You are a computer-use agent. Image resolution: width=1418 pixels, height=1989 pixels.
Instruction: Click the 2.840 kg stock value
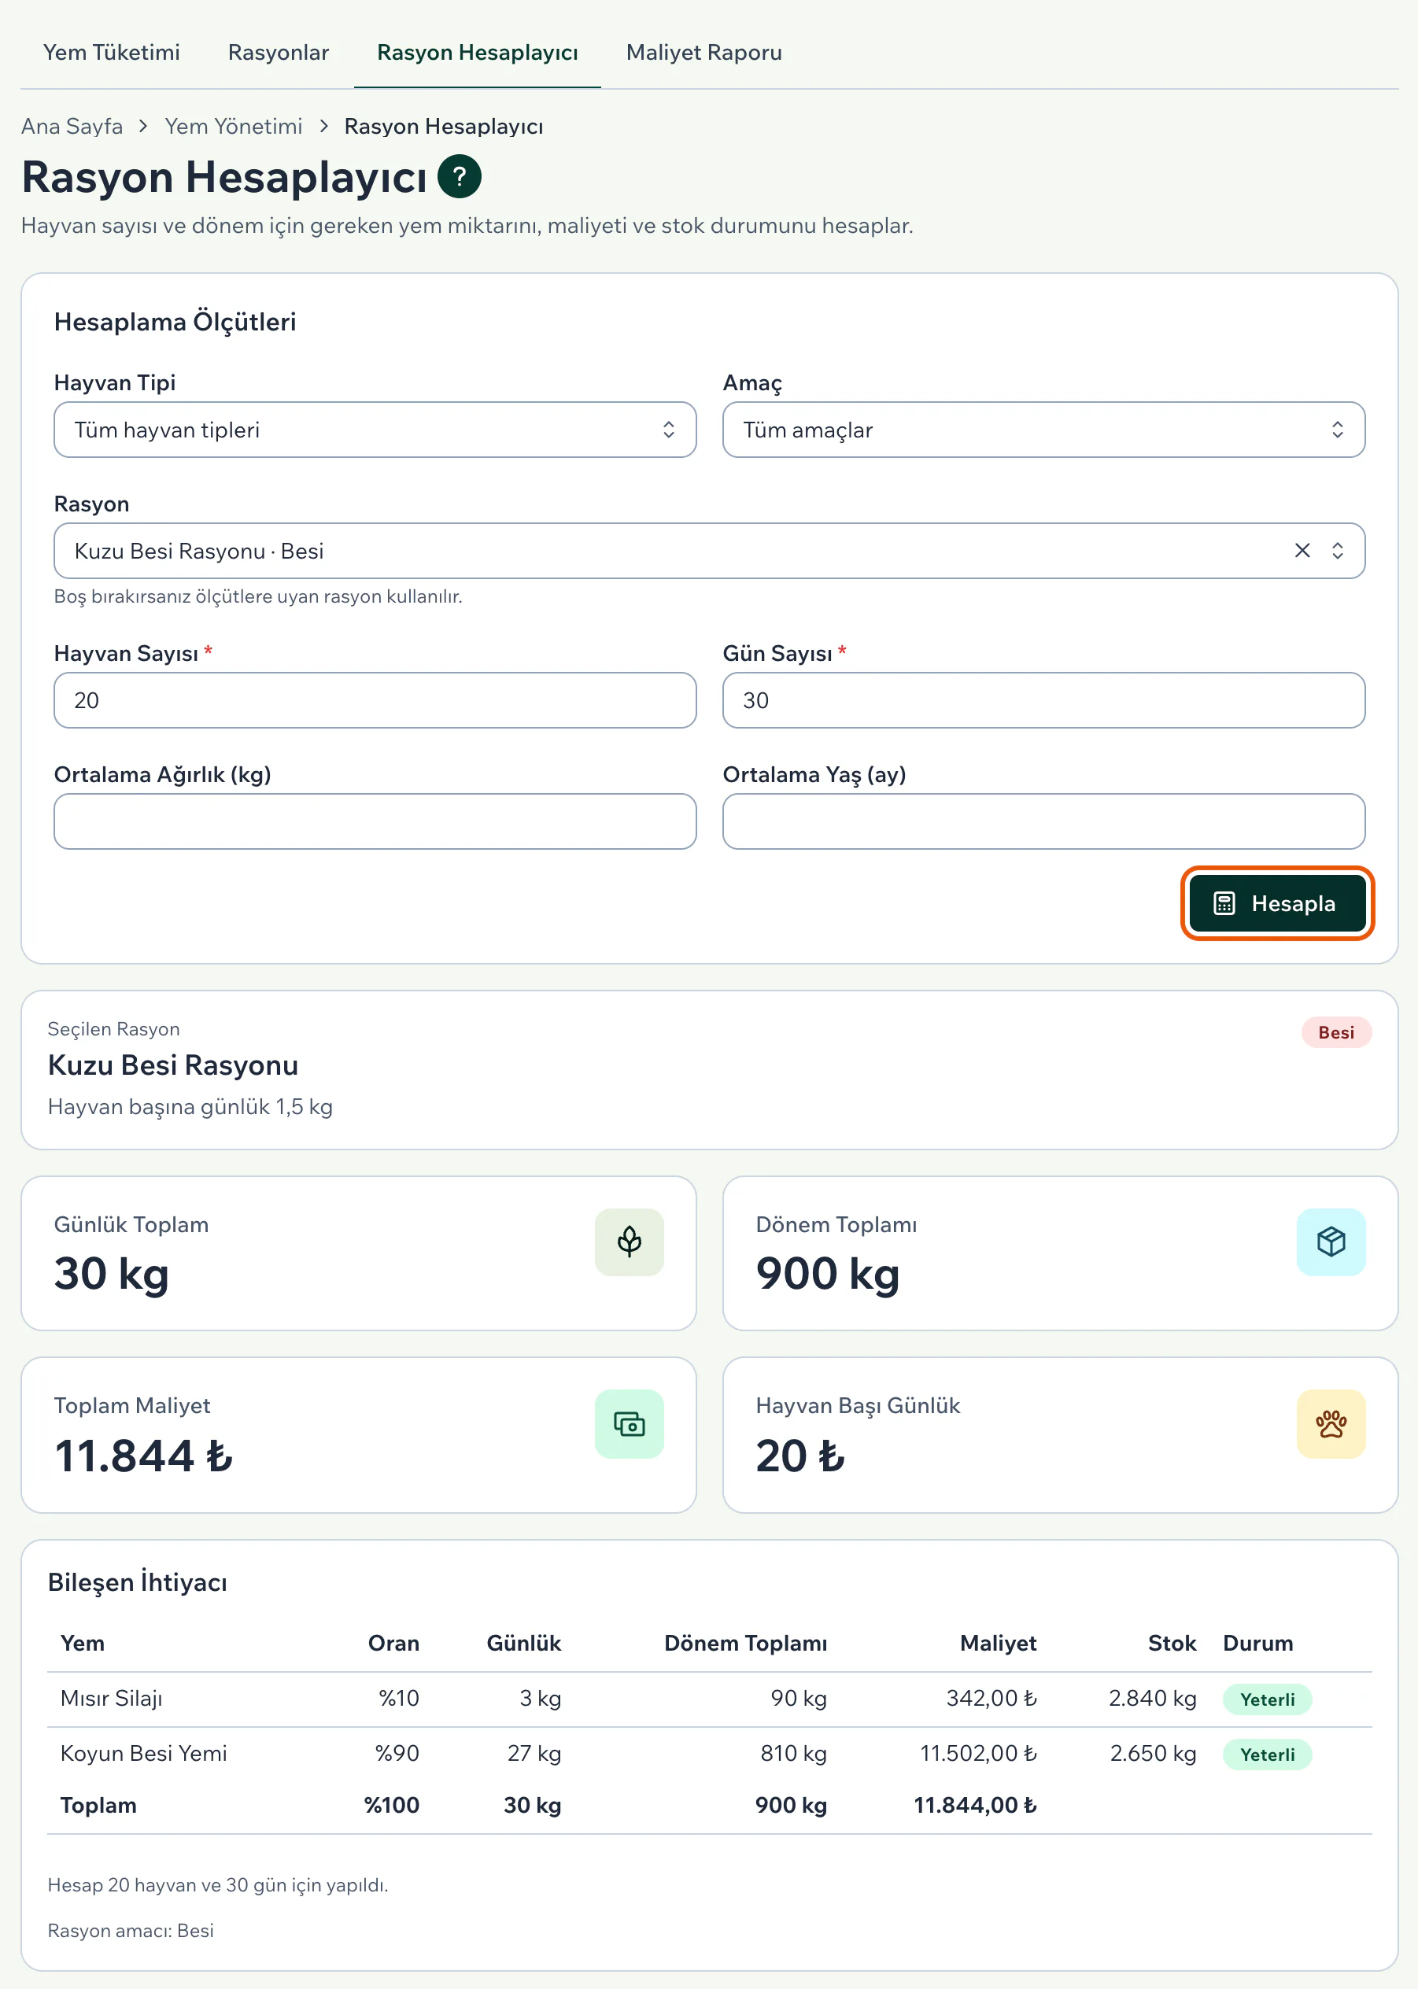point(1153,1698)
